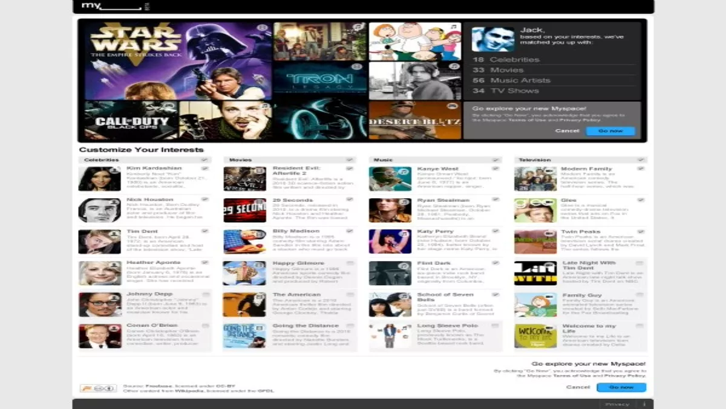Click the Modern Family title text
Viewport: 726px width, 409px height.
tap(587, 169)
